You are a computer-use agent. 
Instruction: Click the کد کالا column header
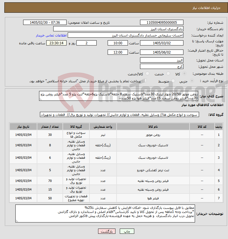pyautogui.click(x=202, y=127)
